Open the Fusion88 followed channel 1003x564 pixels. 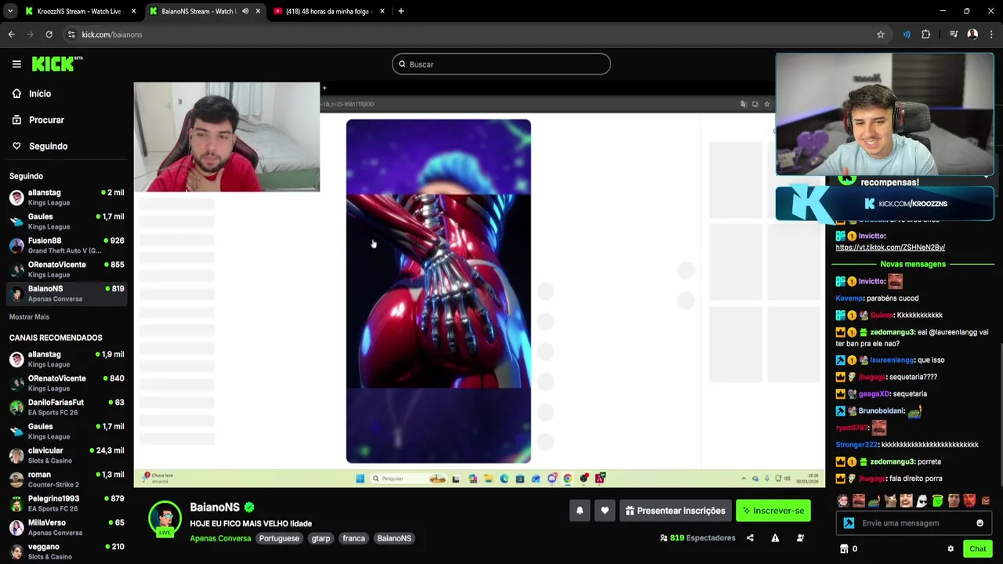[67, 245]
